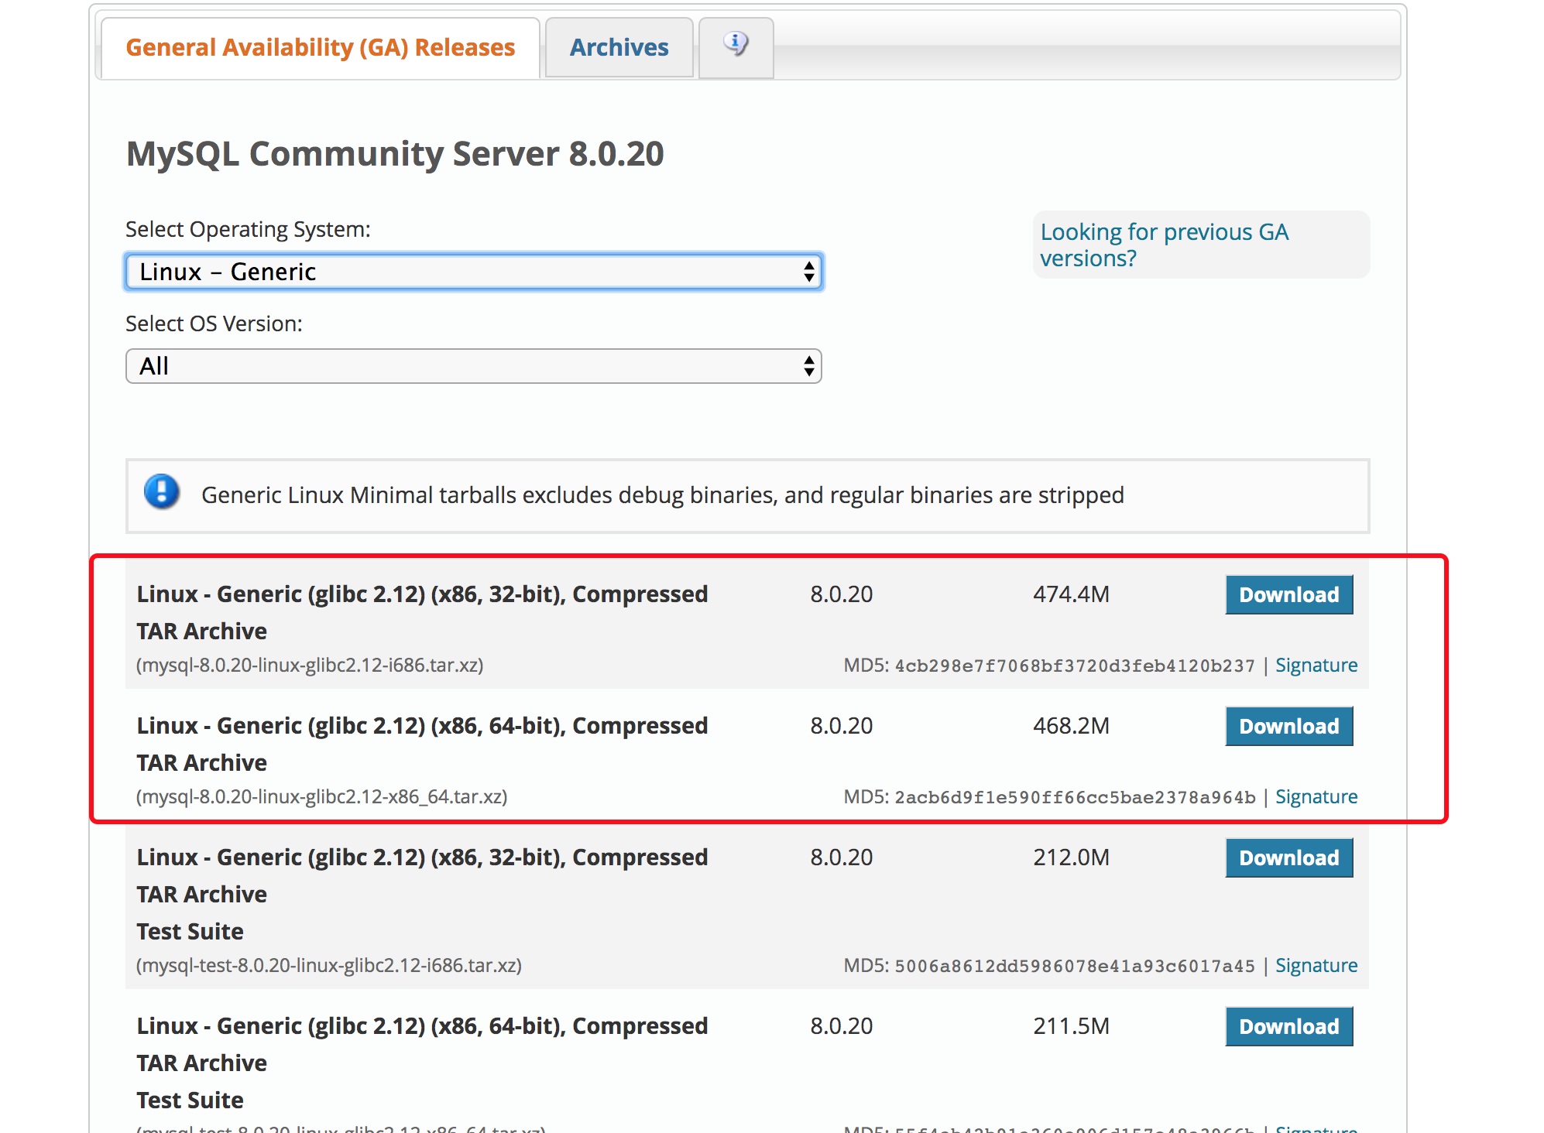This screenshot has height=1133, width=1544.
Task: Open the Select OS Version dropdown
Action: point(474,366)
